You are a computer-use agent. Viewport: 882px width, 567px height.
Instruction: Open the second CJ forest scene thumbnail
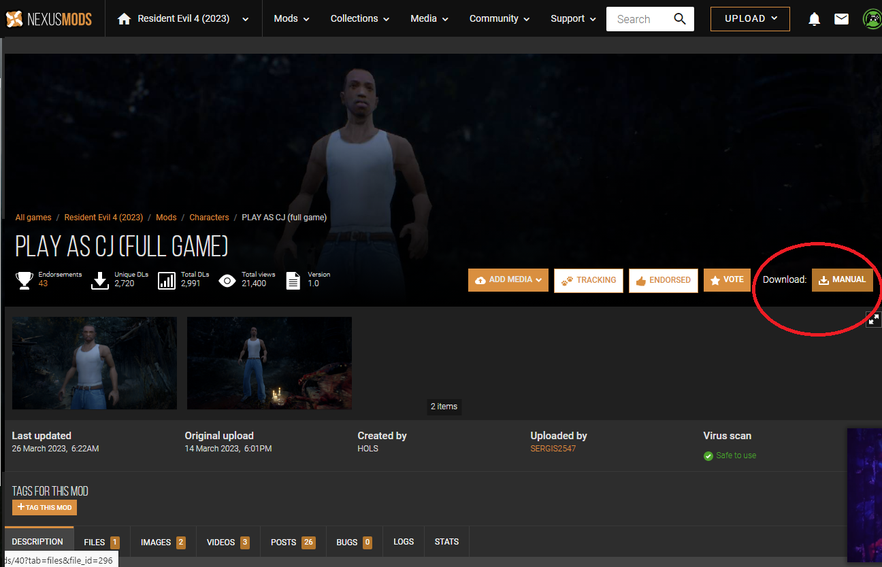[x=269, y=363]
